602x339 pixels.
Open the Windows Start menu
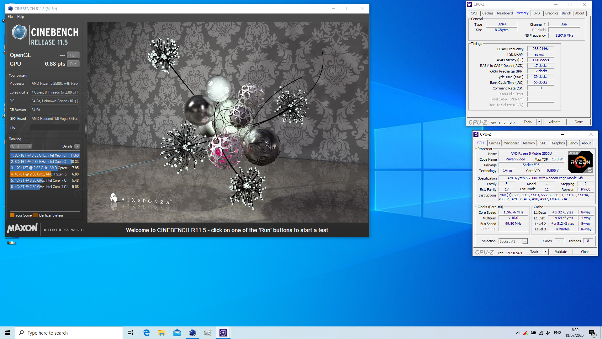[x=8, y=333]
